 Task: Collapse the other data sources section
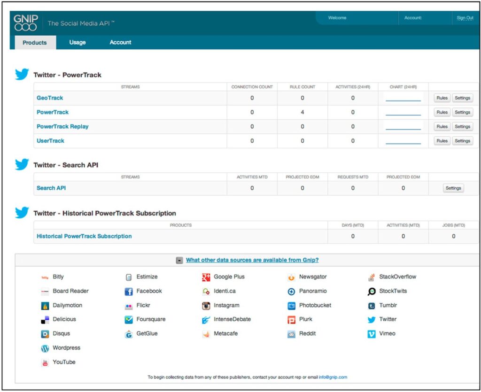coord(179,260)
